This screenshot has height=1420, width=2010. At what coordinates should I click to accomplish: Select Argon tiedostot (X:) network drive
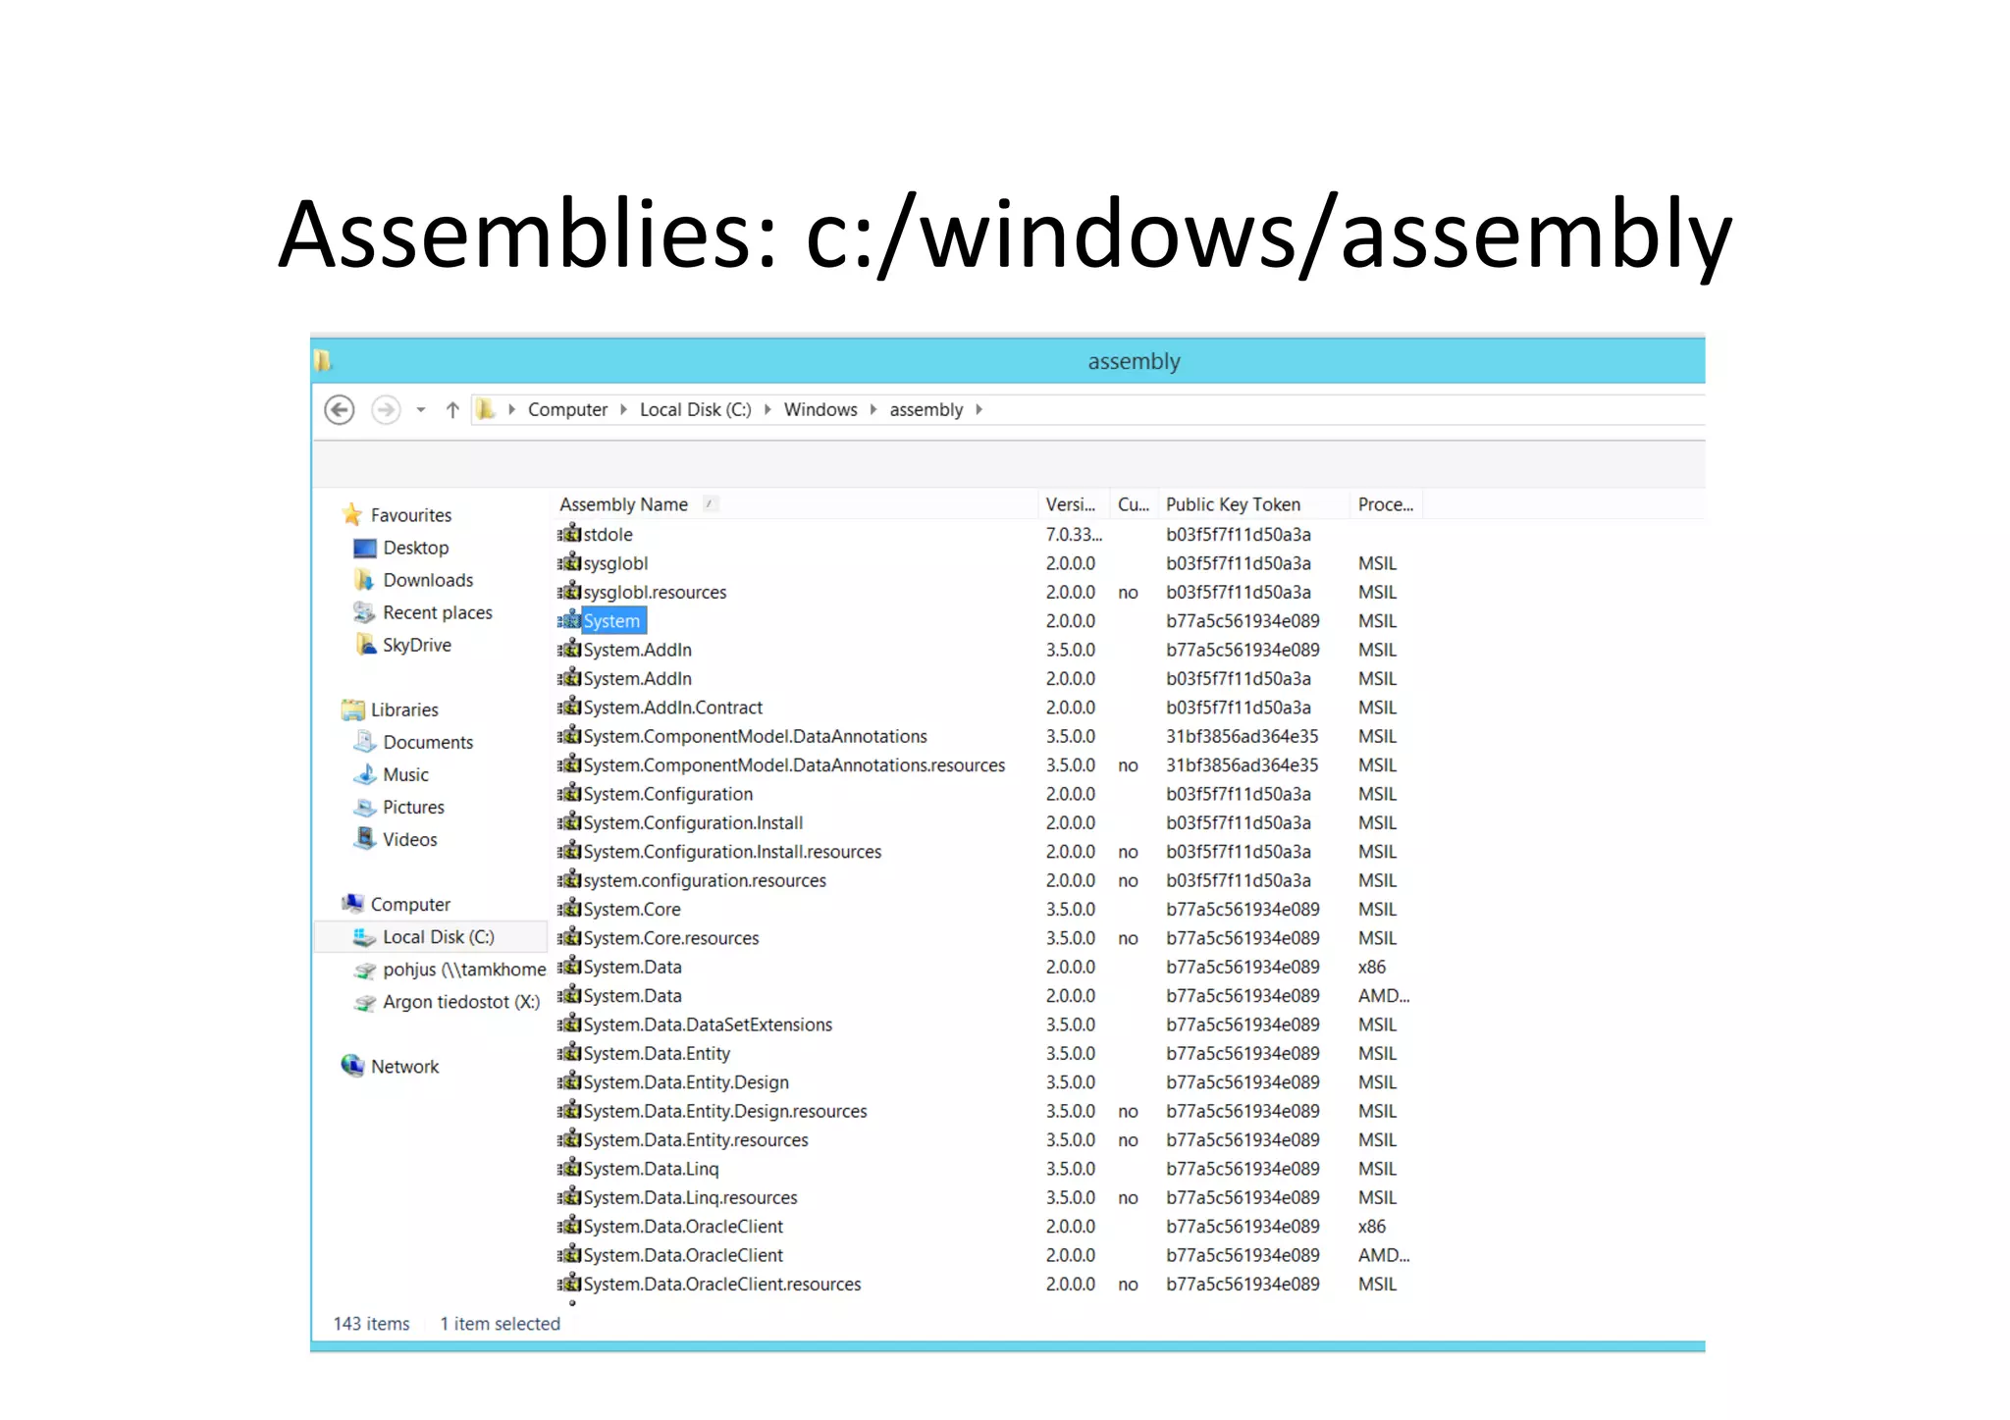pyautogui.click(x=460, y=1002)
